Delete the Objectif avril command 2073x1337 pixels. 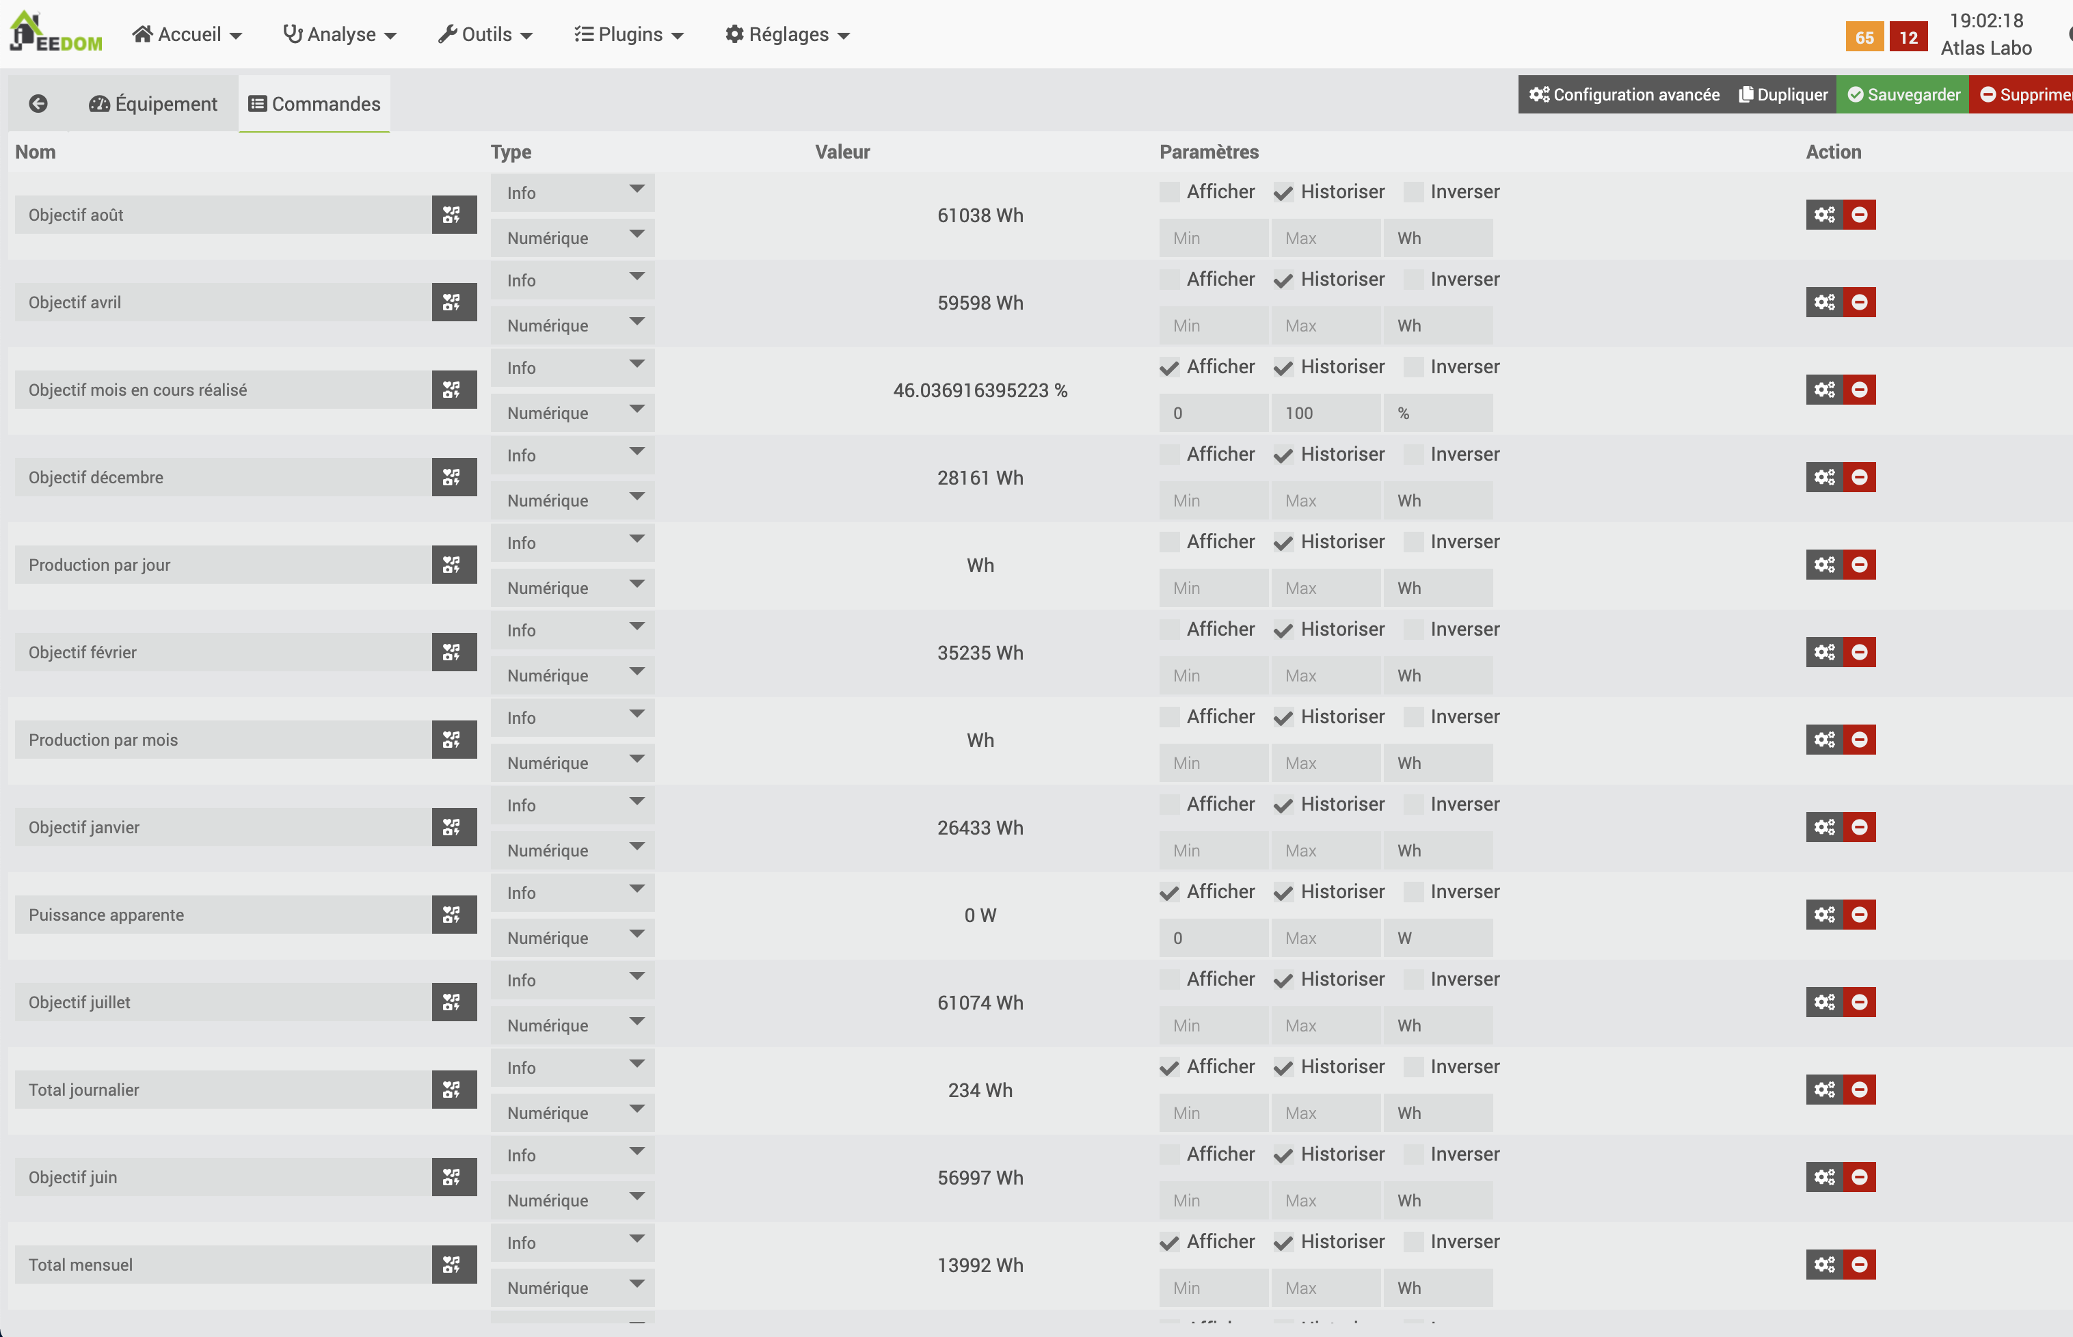[x=1860, y=302]
